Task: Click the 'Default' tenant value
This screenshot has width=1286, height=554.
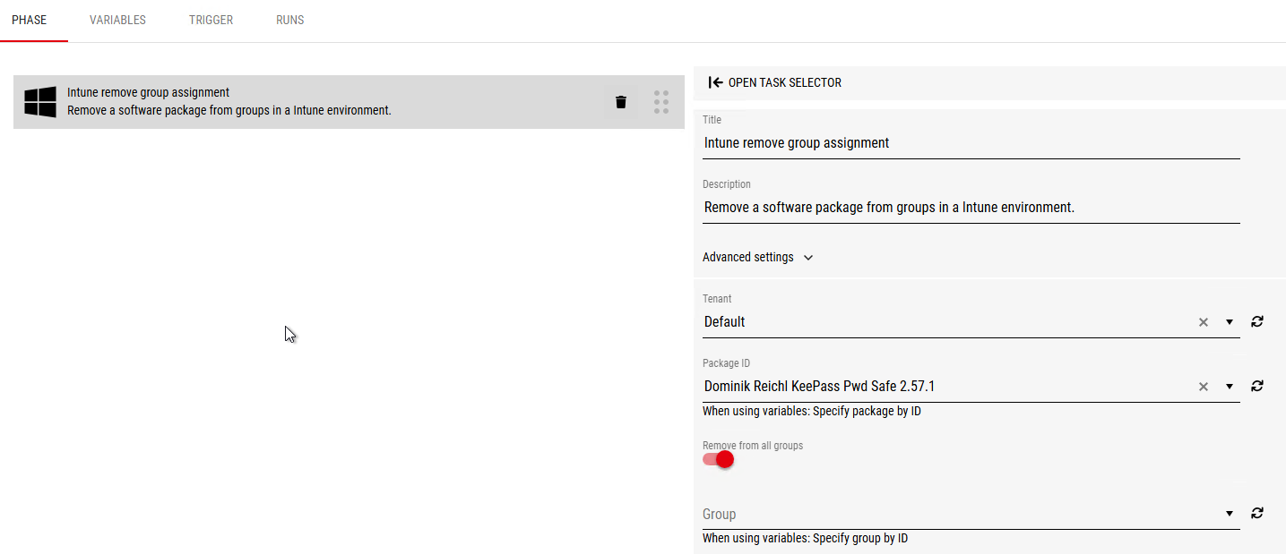Action: click(724, 322)
